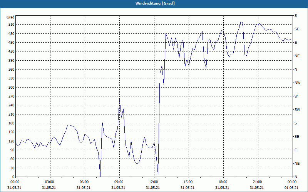Click the 00:00 time label above 01.06.21
Screen dimensions: 308x192
[291, 182]
